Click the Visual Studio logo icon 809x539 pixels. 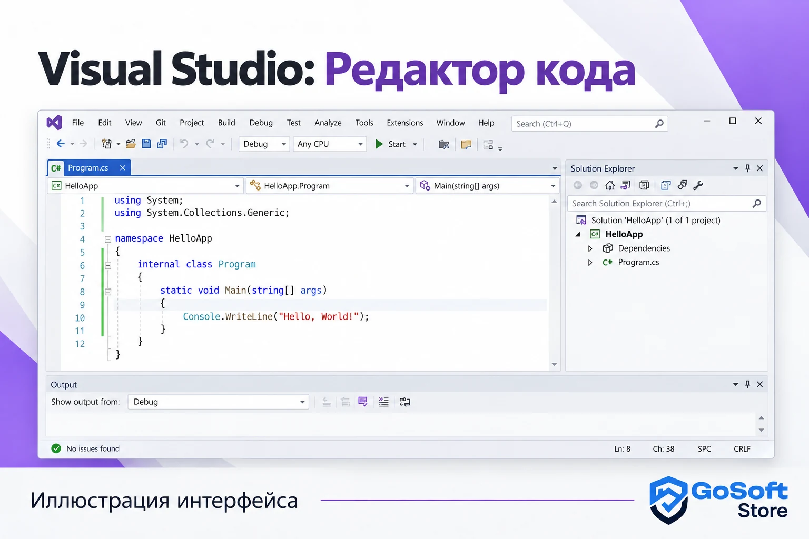click(54, 123)
